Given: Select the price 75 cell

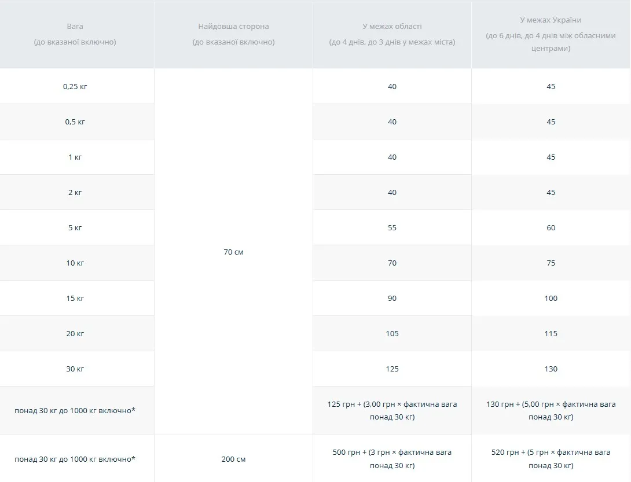Looking at the screenshot, I should point(551,263).
